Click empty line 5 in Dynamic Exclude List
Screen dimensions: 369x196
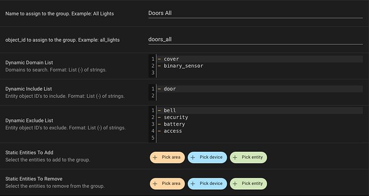point(260,138)
